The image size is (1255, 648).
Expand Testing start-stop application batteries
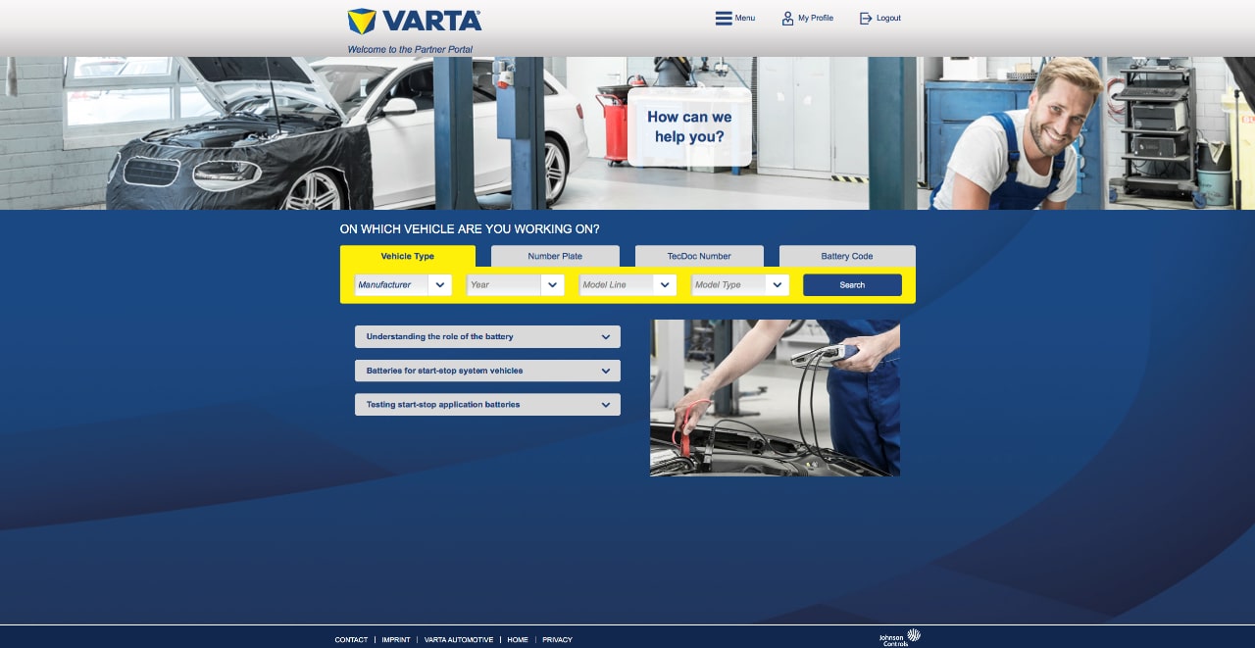point(487,405)
